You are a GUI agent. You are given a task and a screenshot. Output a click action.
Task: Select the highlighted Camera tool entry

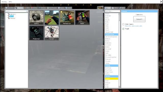coord(112,79)
